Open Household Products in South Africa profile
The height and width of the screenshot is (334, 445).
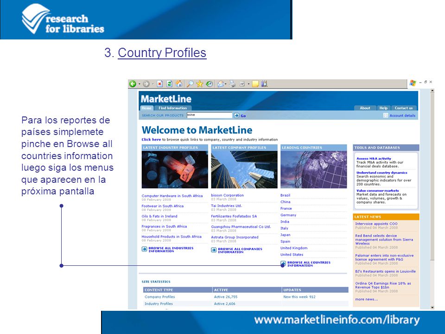pos(172,236)
